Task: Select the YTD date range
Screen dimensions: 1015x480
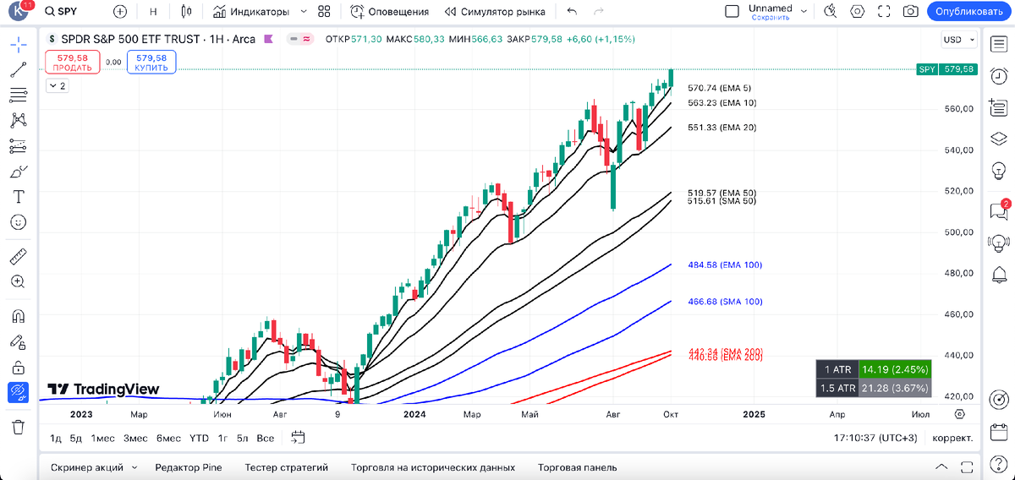Action: [199, 438]
